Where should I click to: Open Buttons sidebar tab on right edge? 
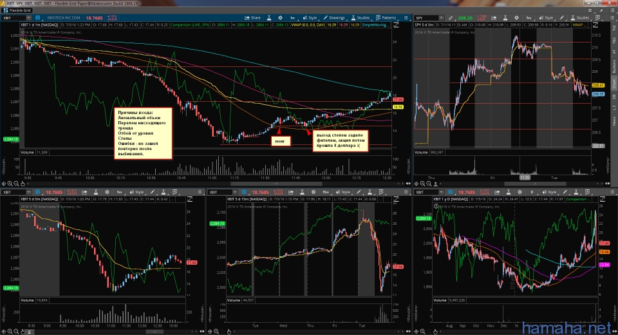[614, 66]
